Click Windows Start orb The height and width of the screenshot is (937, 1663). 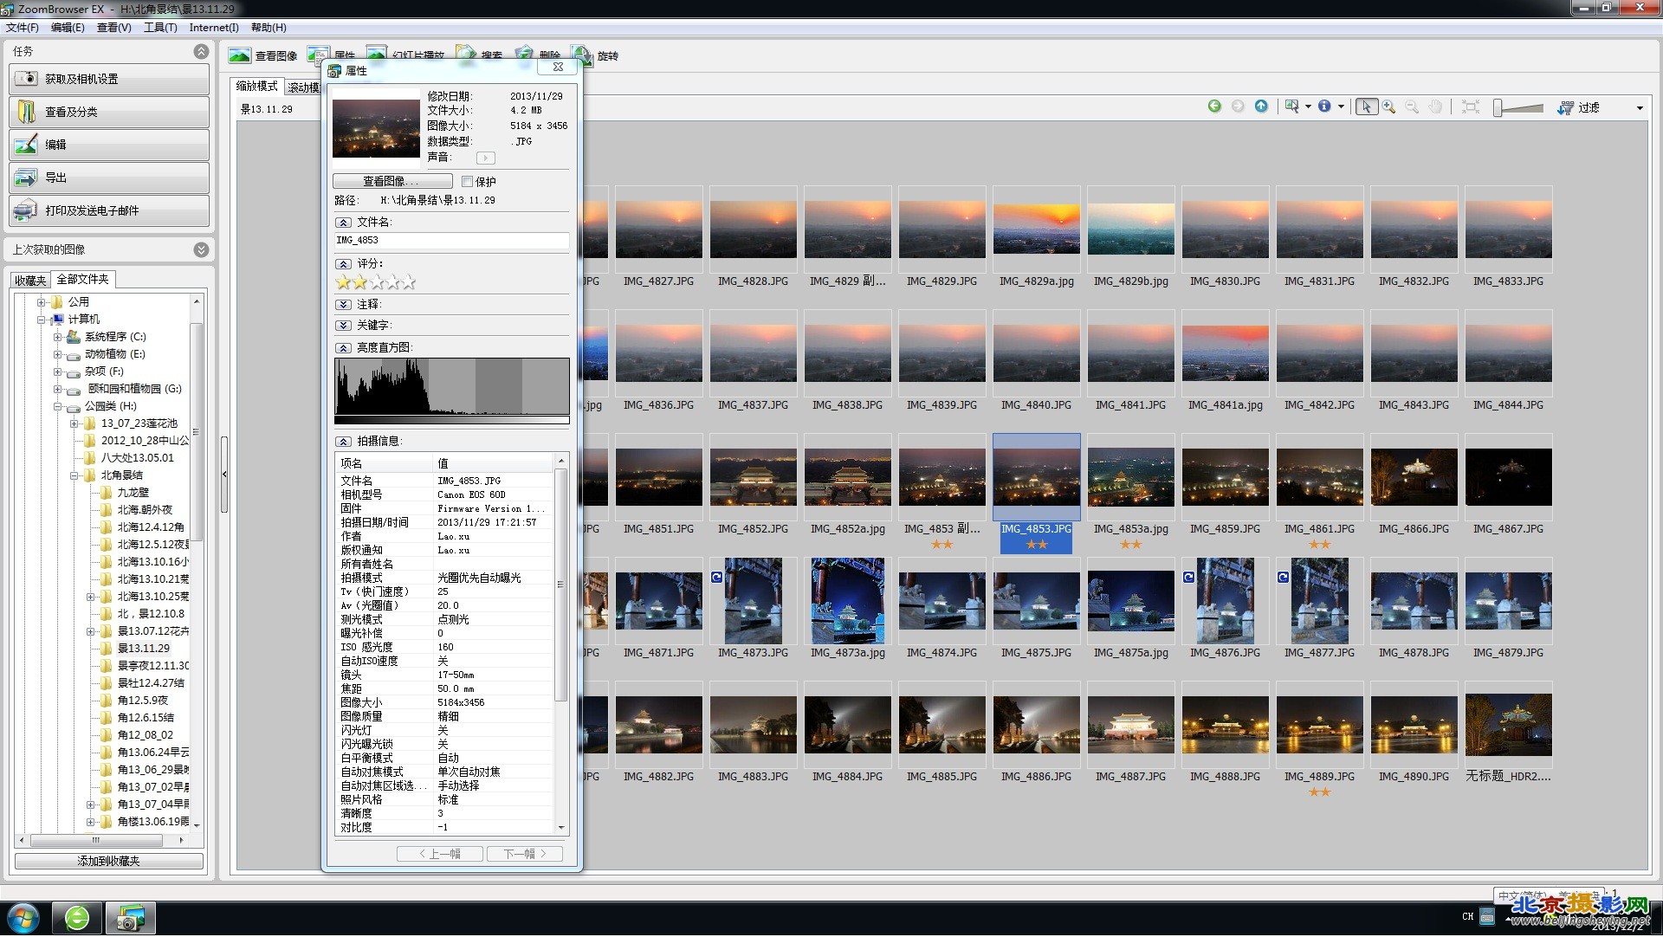point(23,918)
